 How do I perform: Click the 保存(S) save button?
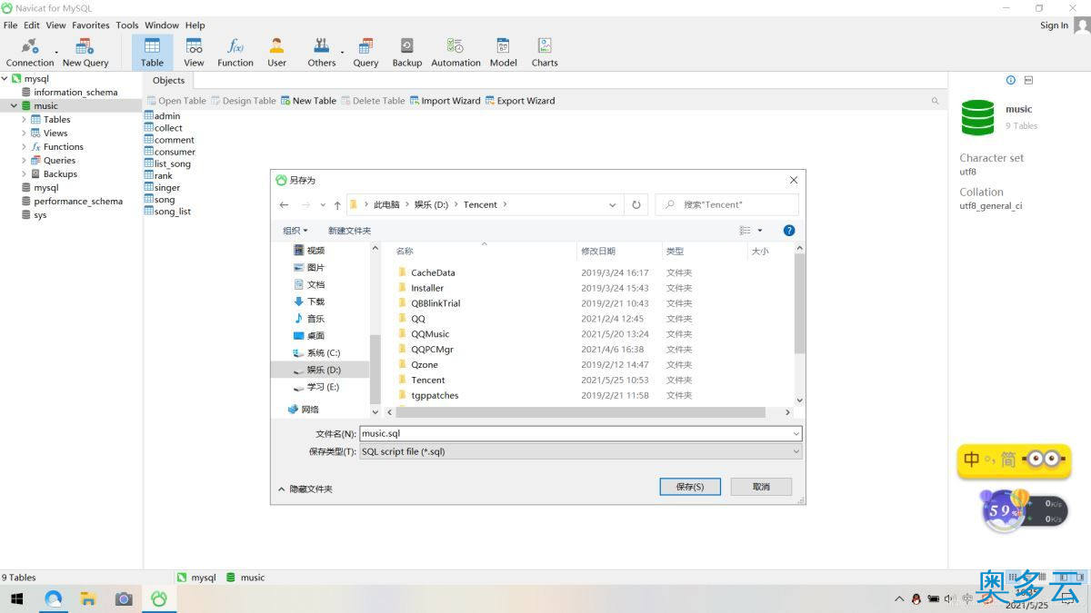pos(690,487)
